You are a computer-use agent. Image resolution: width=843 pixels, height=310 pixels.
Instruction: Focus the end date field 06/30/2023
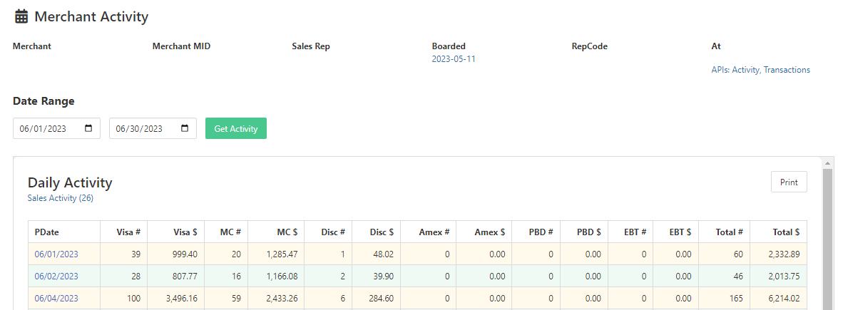153,128
